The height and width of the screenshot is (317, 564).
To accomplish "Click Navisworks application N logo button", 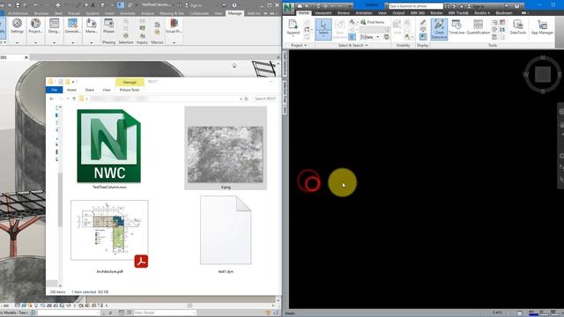I will (x=289, y=8).
